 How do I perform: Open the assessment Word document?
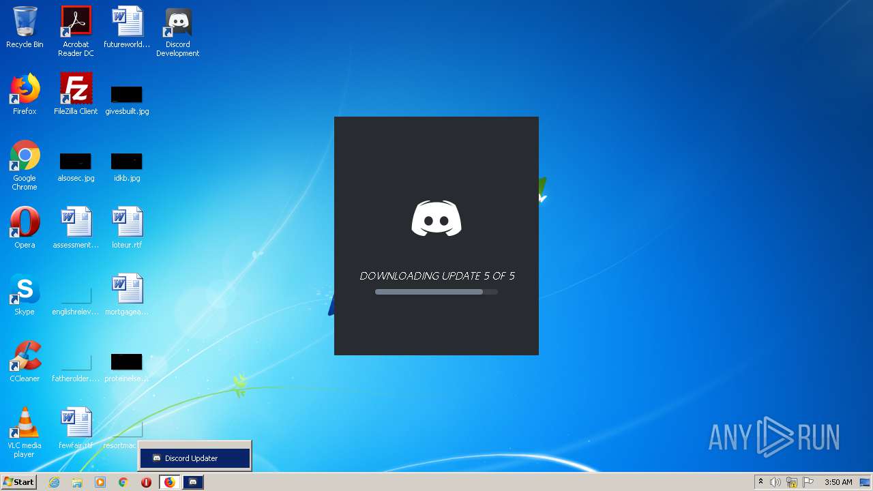(76, 228)
